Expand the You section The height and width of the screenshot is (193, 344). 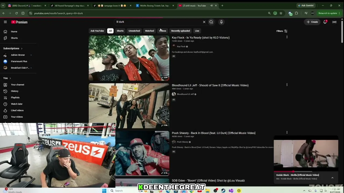click(x=7, y=78)
